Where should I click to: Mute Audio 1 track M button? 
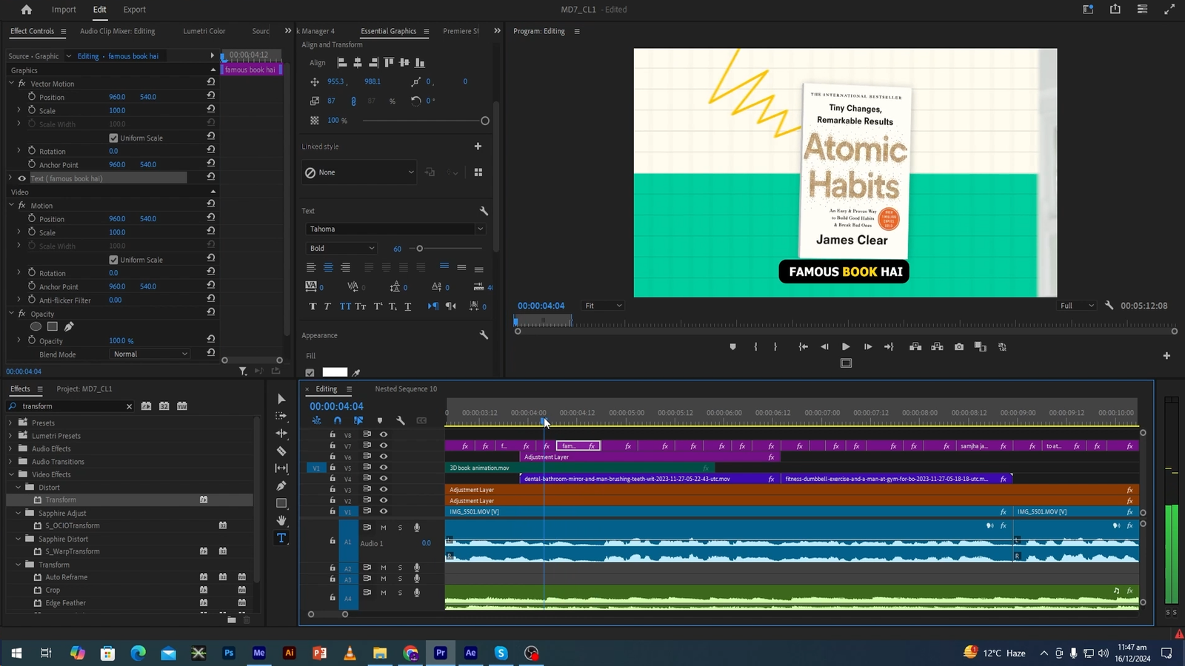pyautogui.click(x=384, y=528)
